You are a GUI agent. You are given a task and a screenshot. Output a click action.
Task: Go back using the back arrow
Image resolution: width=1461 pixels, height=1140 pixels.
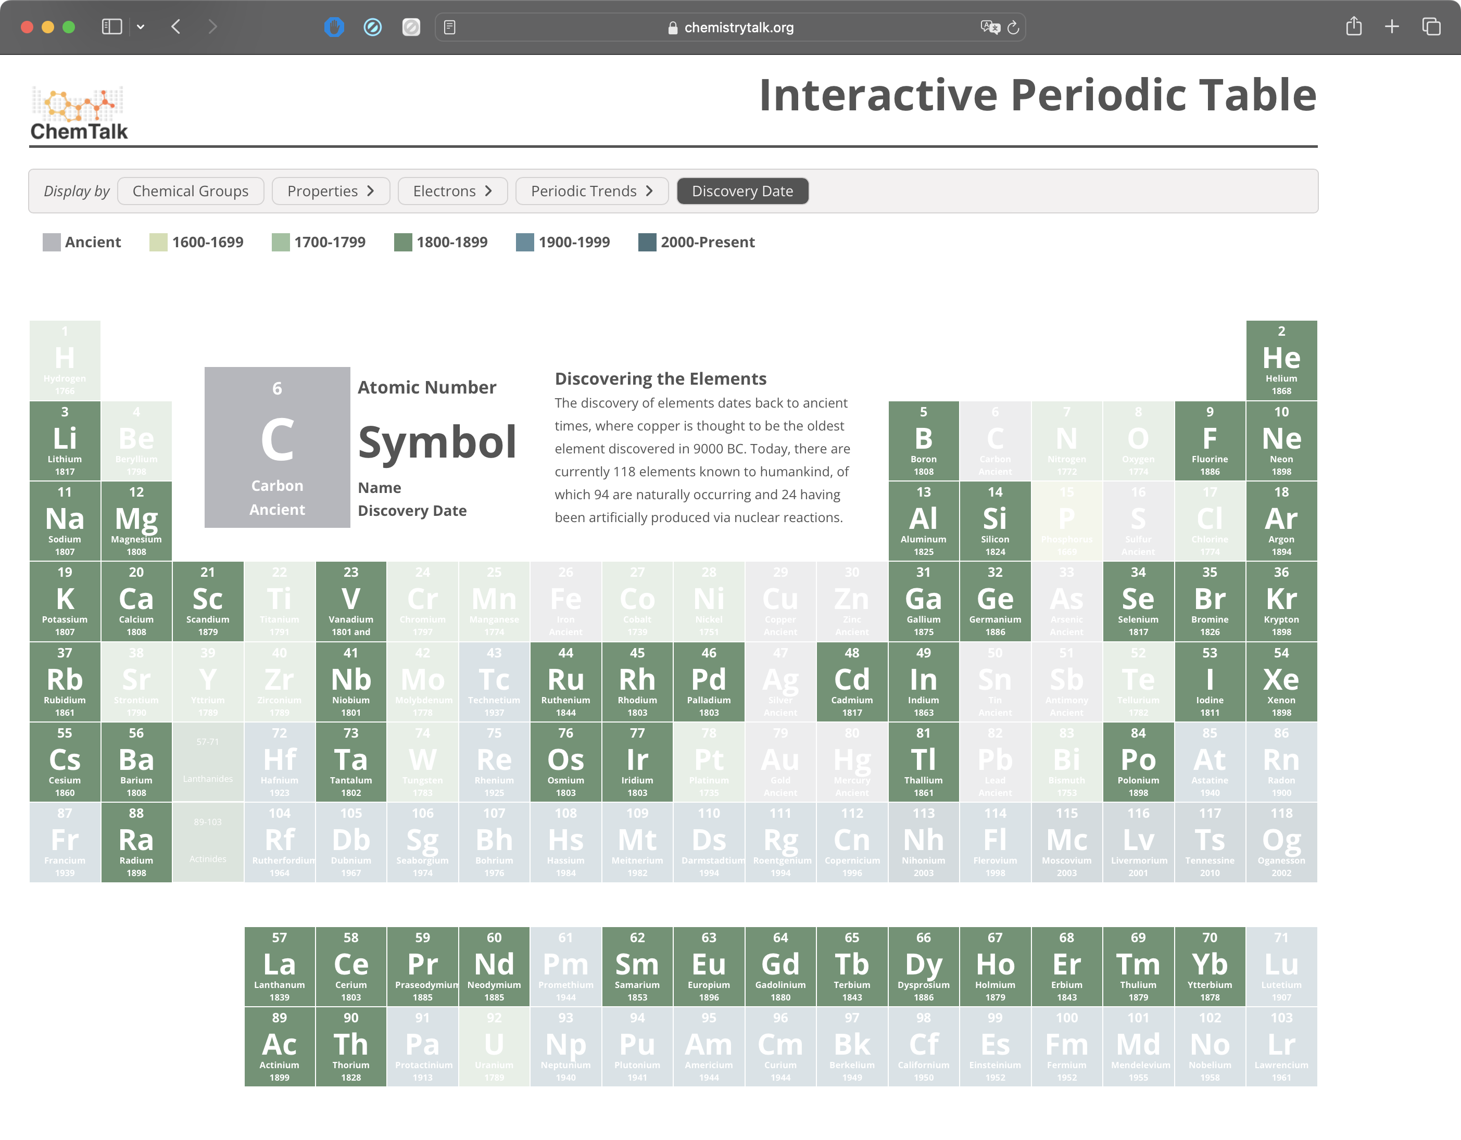pos(176,27)
